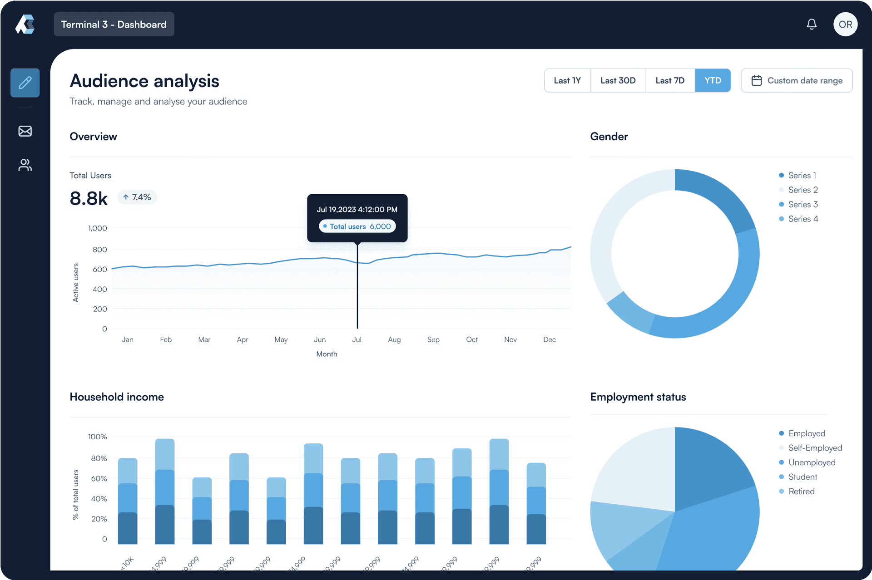This screenshot has height=580, width=872.
Task: Toggle Series 2 legend entry
Action: [803, 190]
